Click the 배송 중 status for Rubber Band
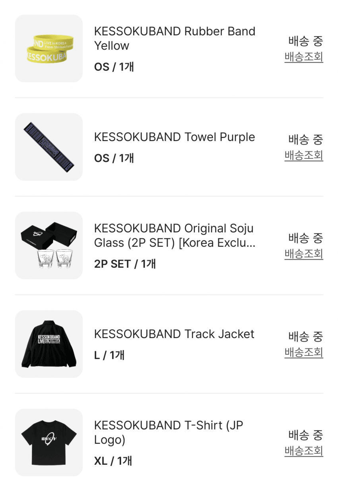338x491 pixels. 305,41
